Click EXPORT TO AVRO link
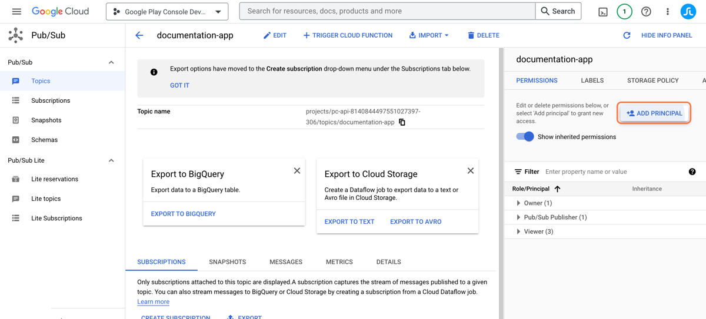The image size is (706, 319). (416, 221)
